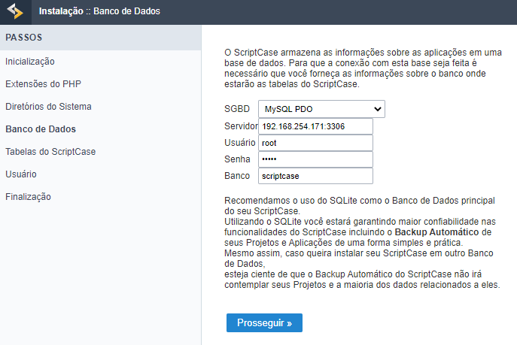The height and width of the screenshot is (345, 517).
Task: Open the SGBD dropdown showing MySQL PDO
Action: point(321,109)
